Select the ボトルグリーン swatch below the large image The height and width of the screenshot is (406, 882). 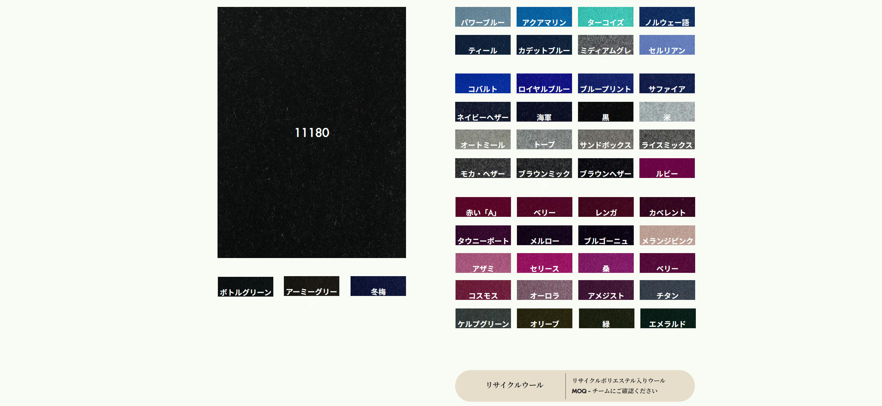(x=245, y=286)
